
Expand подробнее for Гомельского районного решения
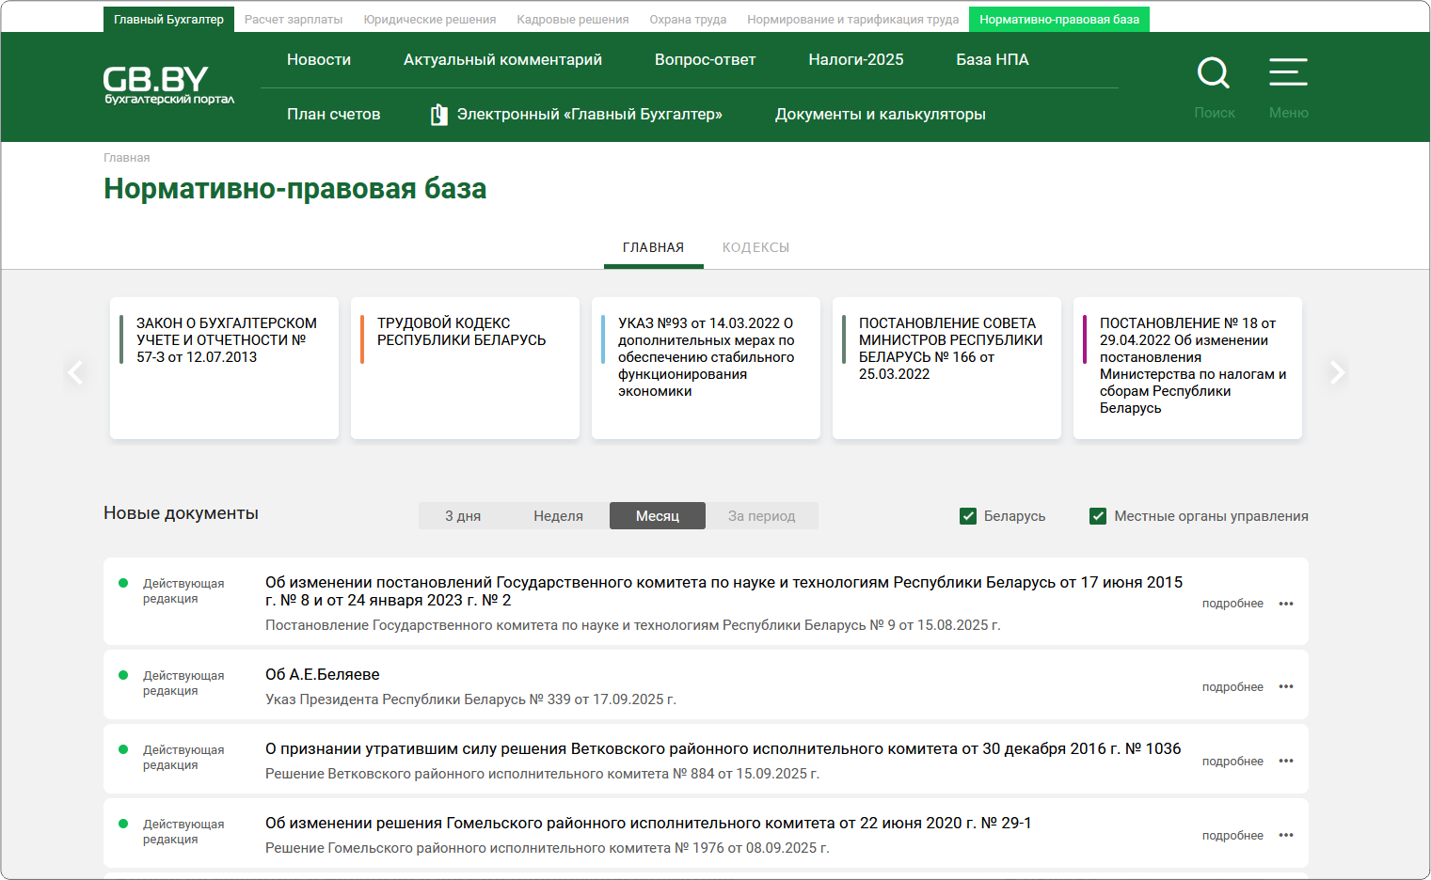pos(1232,836)
